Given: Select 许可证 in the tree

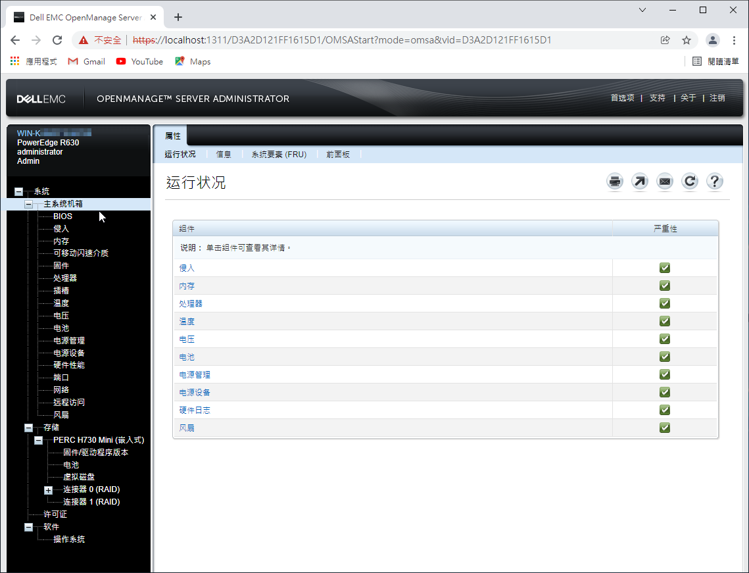Looking at the screenshot, I should pyautogui.click(x=55, y=514).
